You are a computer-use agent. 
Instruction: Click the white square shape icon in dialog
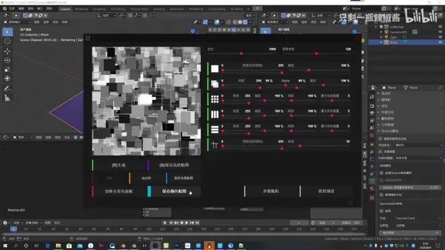pyautogui.click(x=214, y=69)
